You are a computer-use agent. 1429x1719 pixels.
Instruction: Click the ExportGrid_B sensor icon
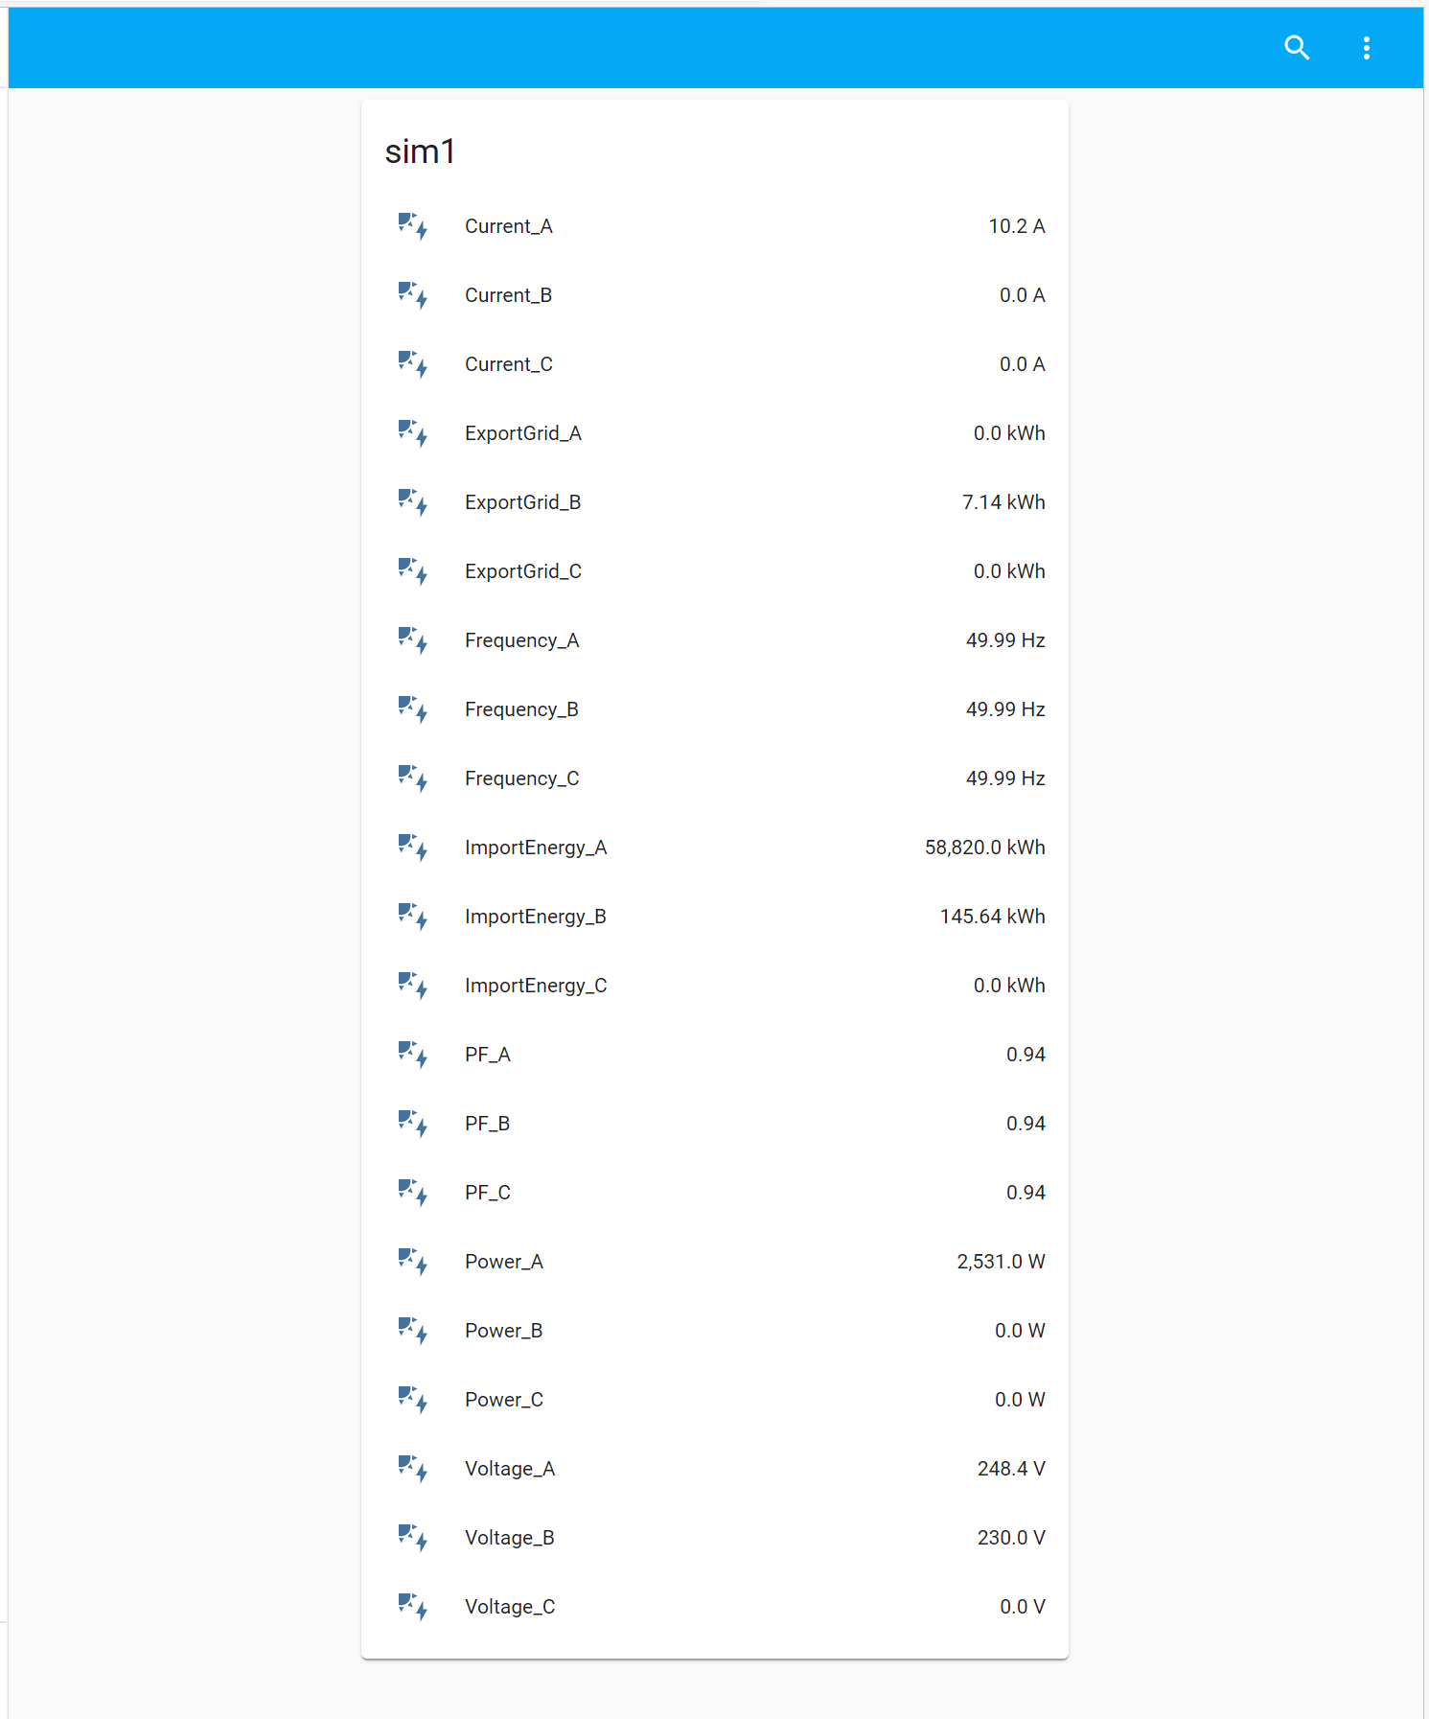tap(412, 502)
